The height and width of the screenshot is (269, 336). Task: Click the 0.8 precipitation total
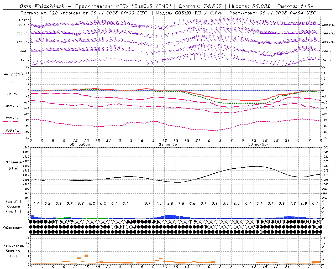click(304, 204)
